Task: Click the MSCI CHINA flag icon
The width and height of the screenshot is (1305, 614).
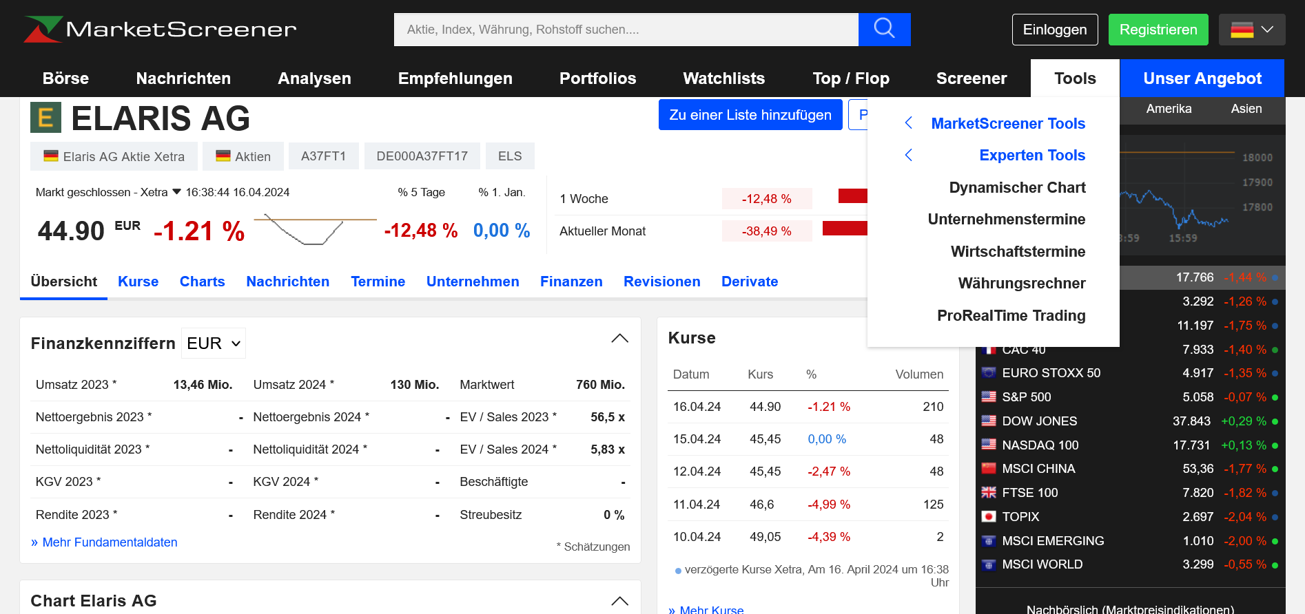Action: click(989, 469)
